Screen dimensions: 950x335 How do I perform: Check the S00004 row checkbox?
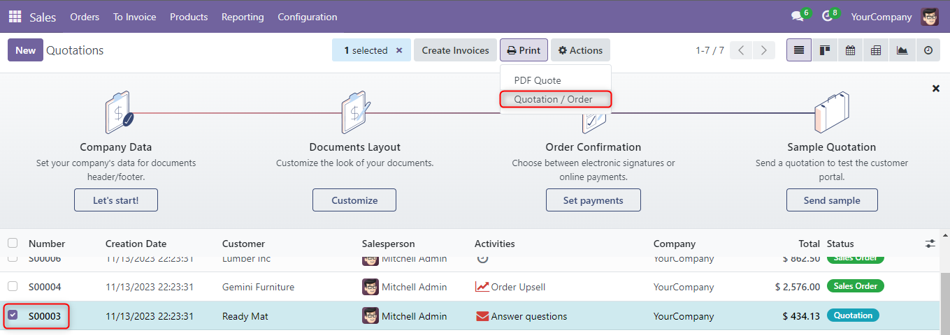13,286
